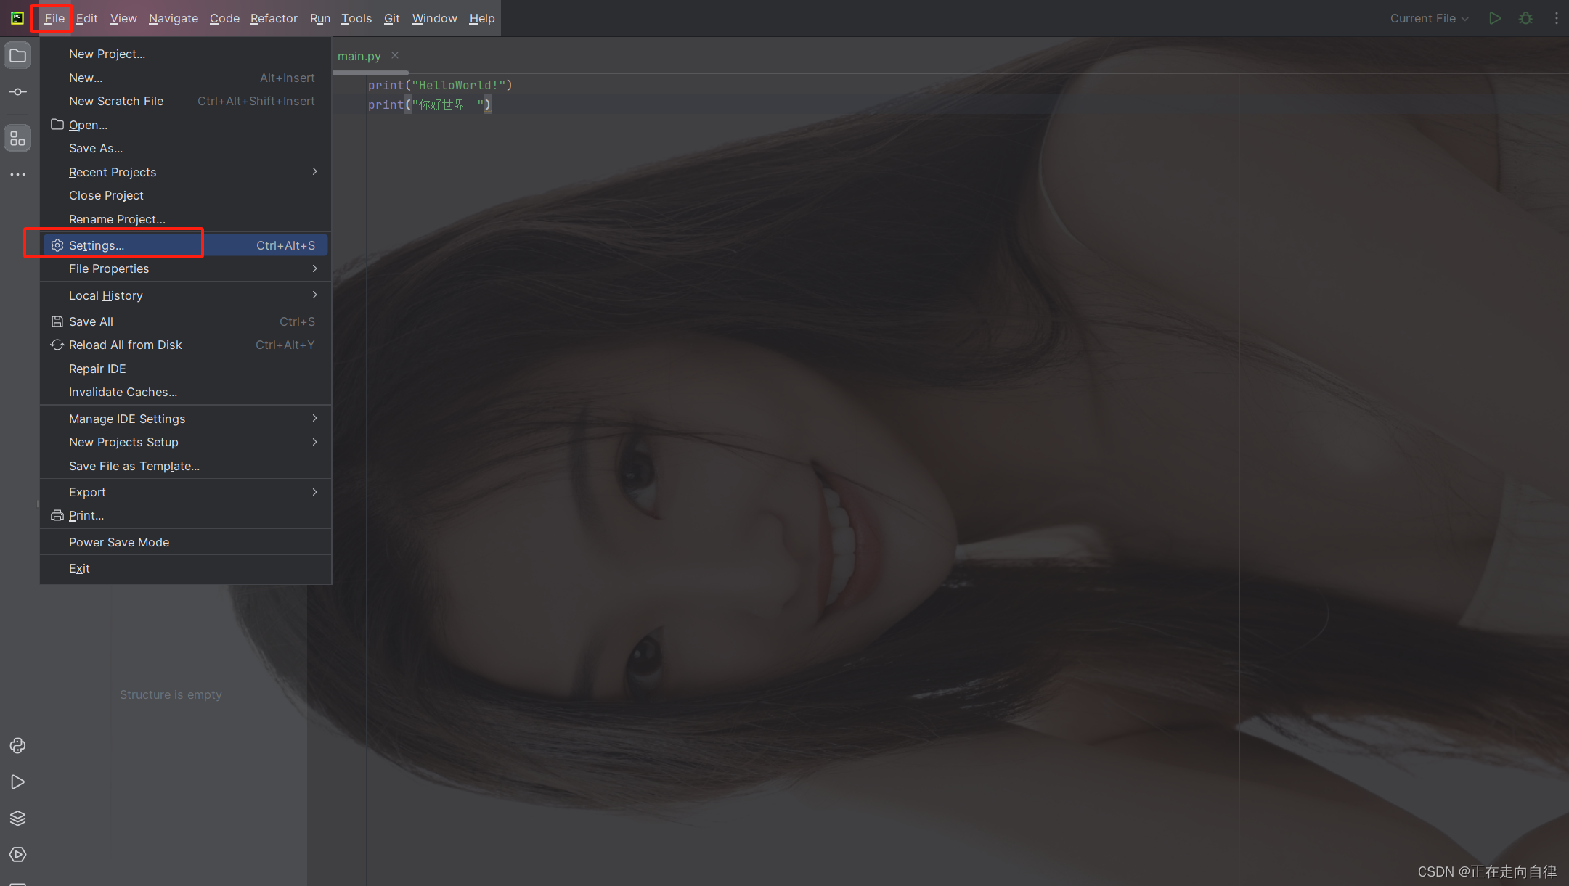The width and height of the screenshot is (1569, 886).
Task: Expand the Manage IDE Settings submenu arrow
Action: pyautogui.click(x=315, y=418)
